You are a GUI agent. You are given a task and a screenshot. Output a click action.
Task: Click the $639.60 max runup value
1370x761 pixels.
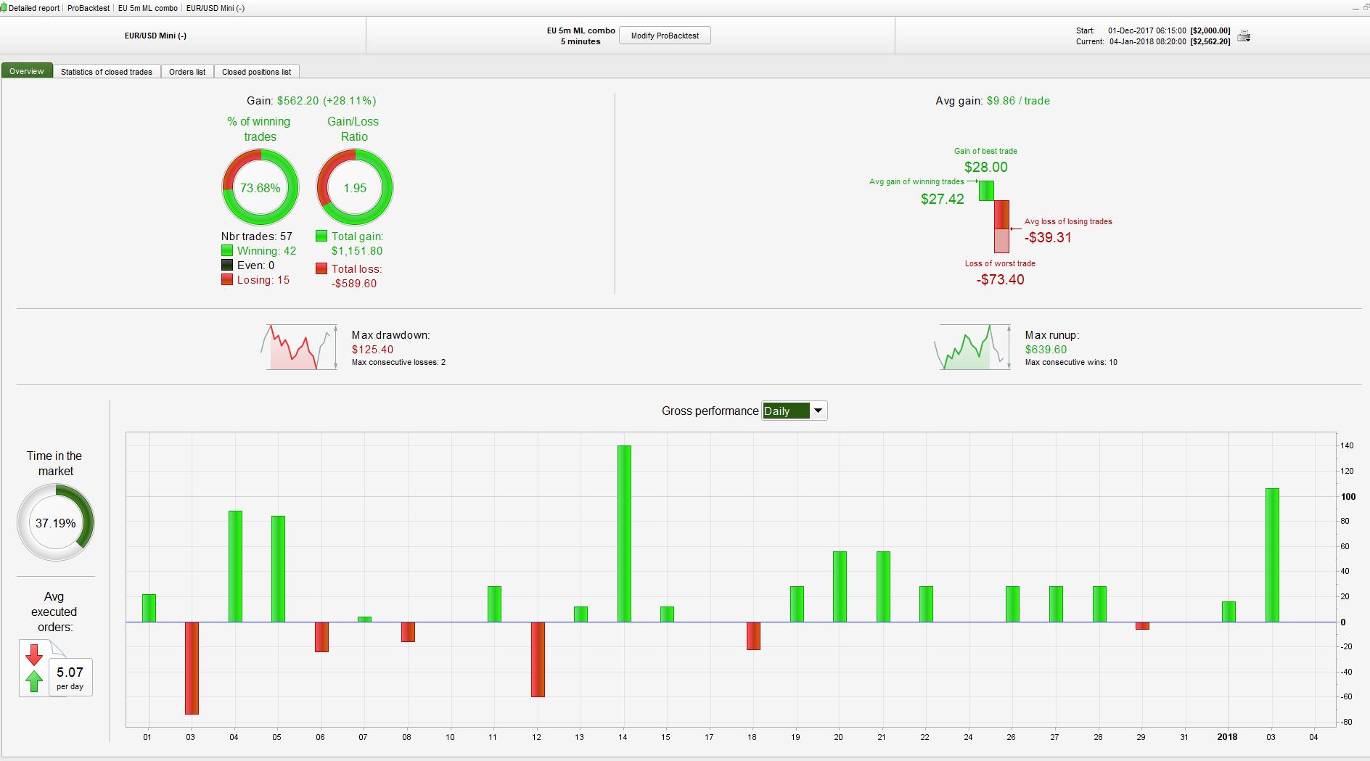coord(1046,349)
